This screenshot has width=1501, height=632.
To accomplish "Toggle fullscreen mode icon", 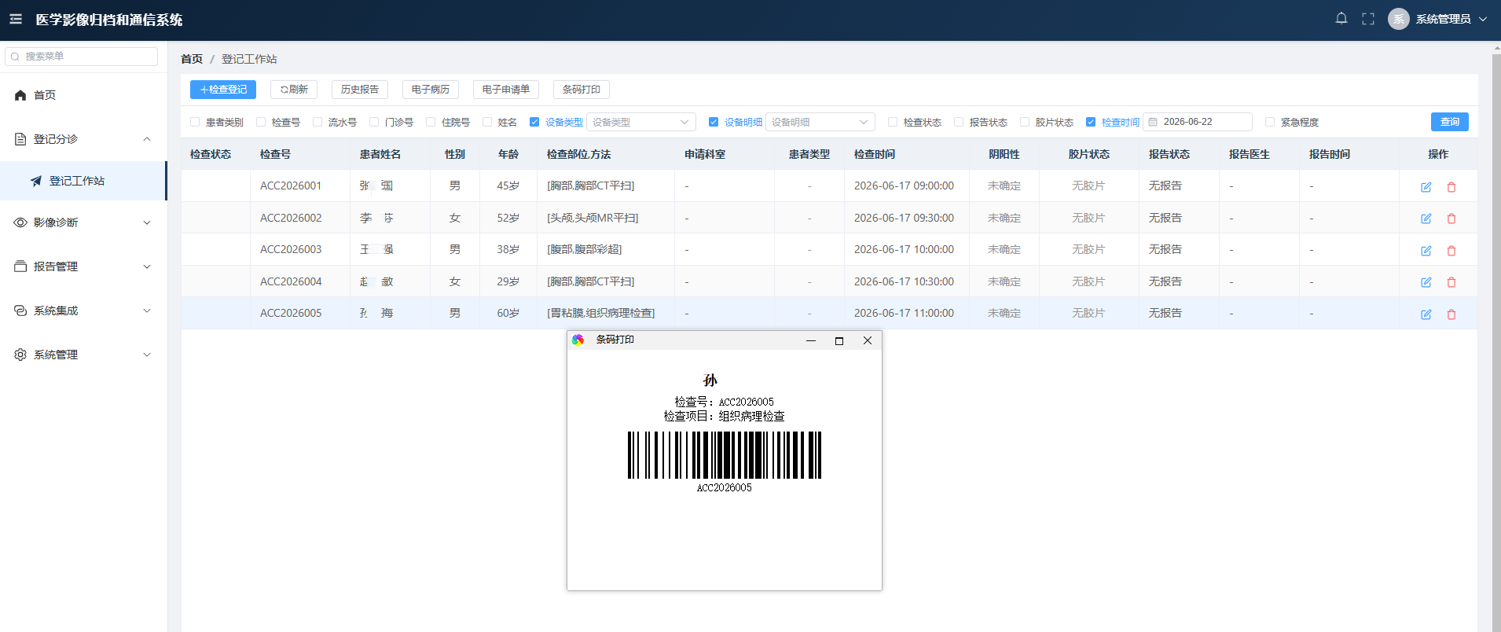I will pyautogui.click(x=1368, y=19).
